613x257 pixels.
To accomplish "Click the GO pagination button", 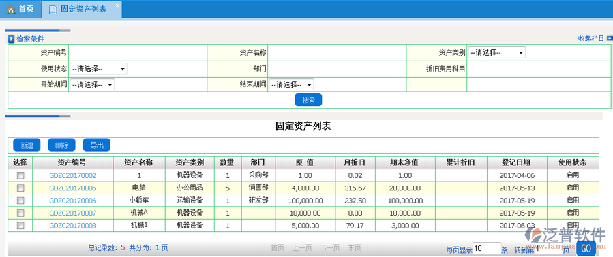I will point(586,248).
